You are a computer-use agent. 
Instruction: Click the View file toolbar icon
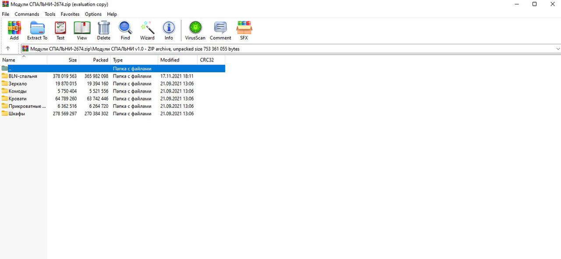pos(82,30)
